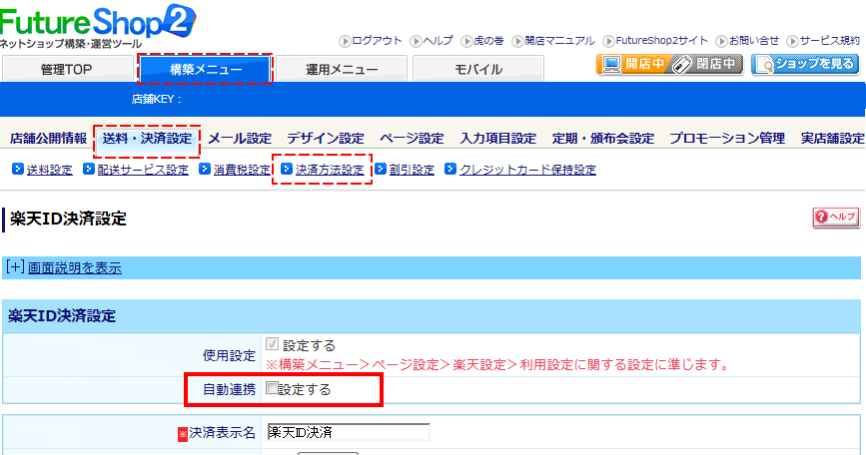866x455 pixels.
Task: Click the 決済表示名 input field
Action: pos(349,432)
